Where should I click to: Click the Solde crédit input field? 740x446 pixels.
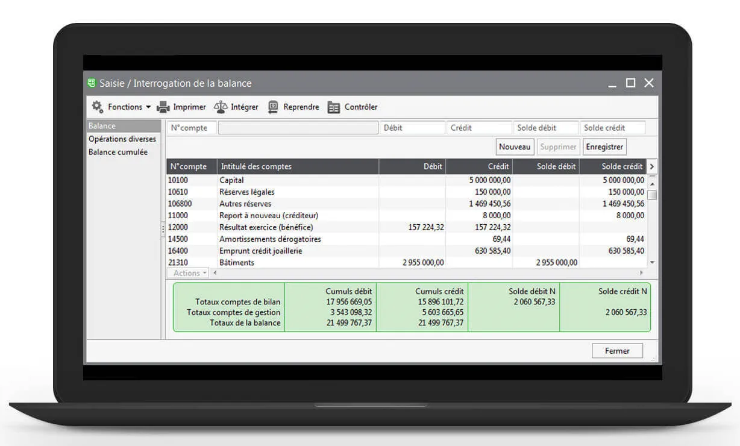(x=613, y=128)
